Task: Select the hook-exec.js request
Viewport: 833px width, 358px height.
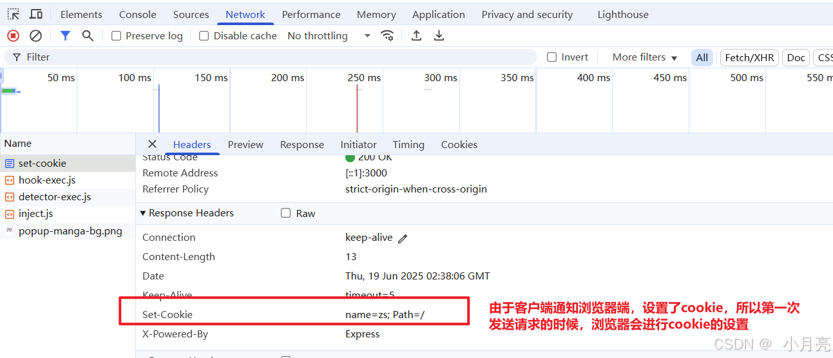Action: coord(68,180)
